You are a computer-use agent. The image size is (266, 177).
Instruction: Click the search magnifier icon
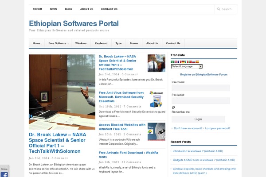click(219, 9)
